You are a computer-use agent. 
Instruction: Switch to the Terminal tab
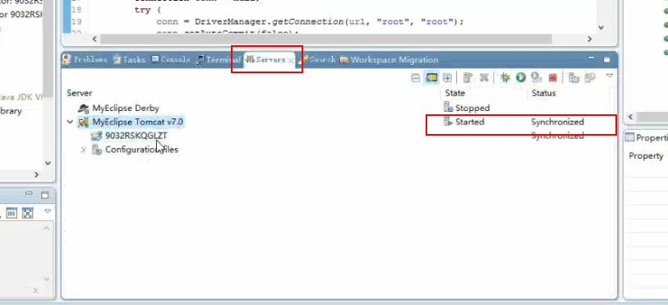[x=219, y=60]
